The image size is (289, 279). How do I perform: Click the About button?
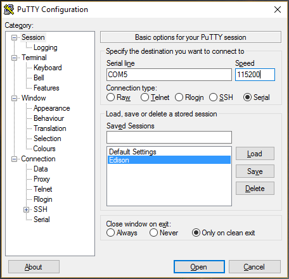34,267
